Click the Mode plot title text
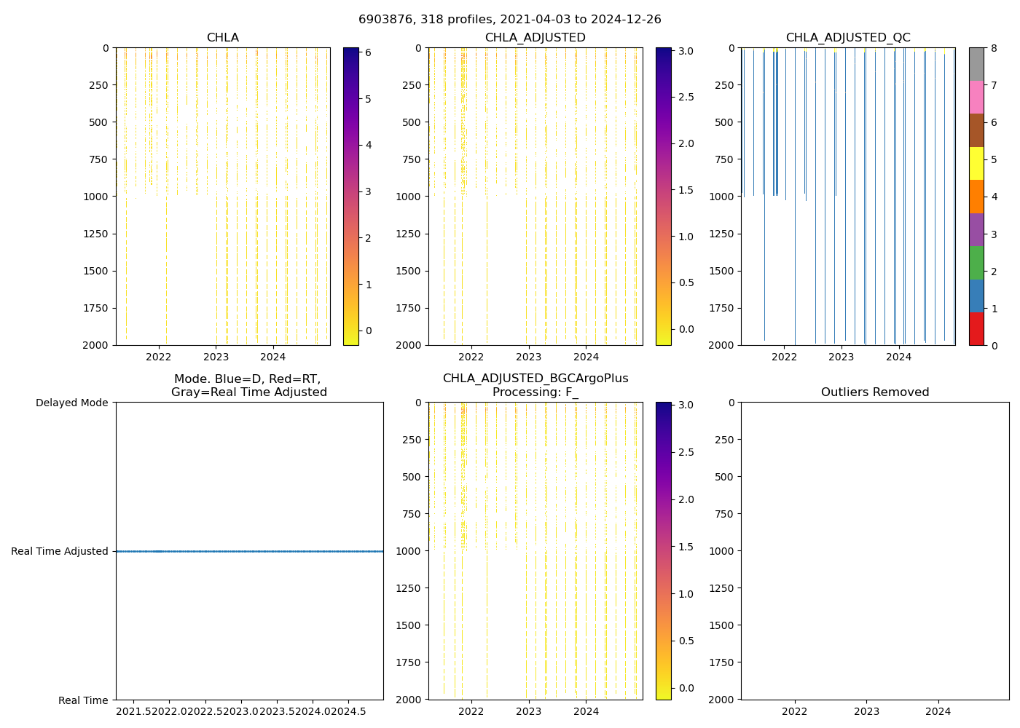The image size is (1020, 728). [x=248, y=385]
